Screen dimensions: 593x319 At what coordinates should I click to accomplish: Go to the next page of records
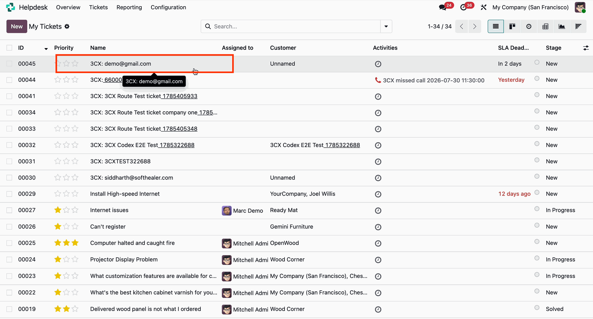click(x=475, y=27)
